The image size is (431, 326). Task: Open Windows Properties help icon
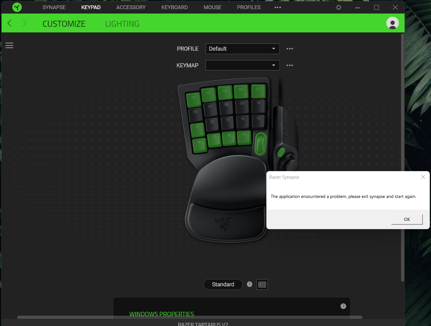(343, 306)
